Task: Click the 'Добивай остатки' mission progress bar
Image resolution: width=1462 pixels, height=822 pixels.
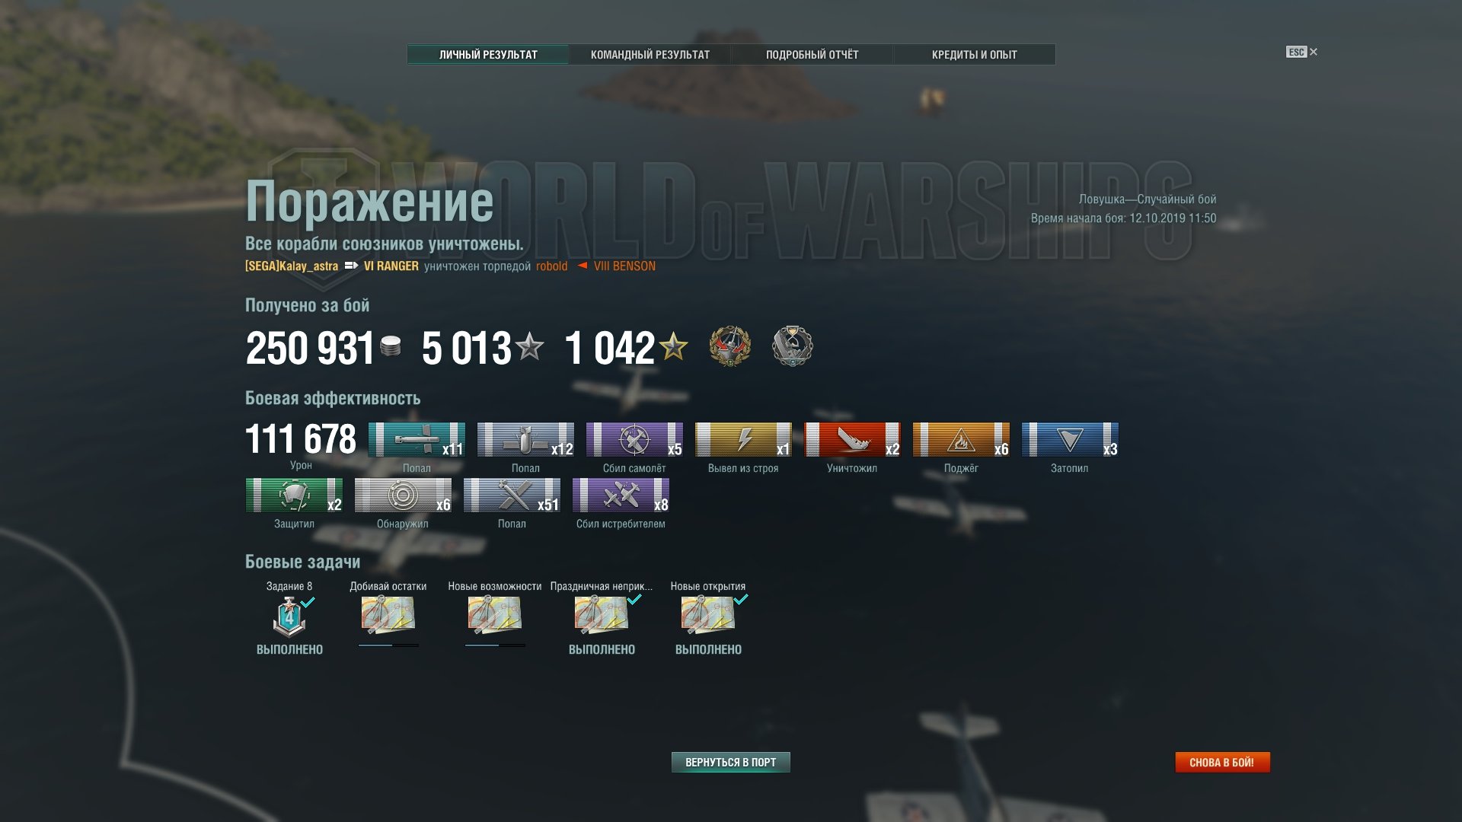Action: tap(388, 645)
